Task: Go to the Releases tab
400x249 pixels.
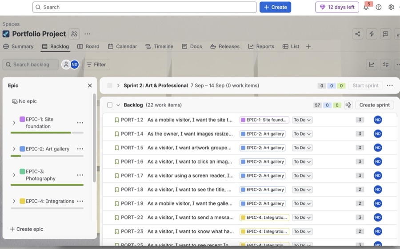Action: coord(225,47)
